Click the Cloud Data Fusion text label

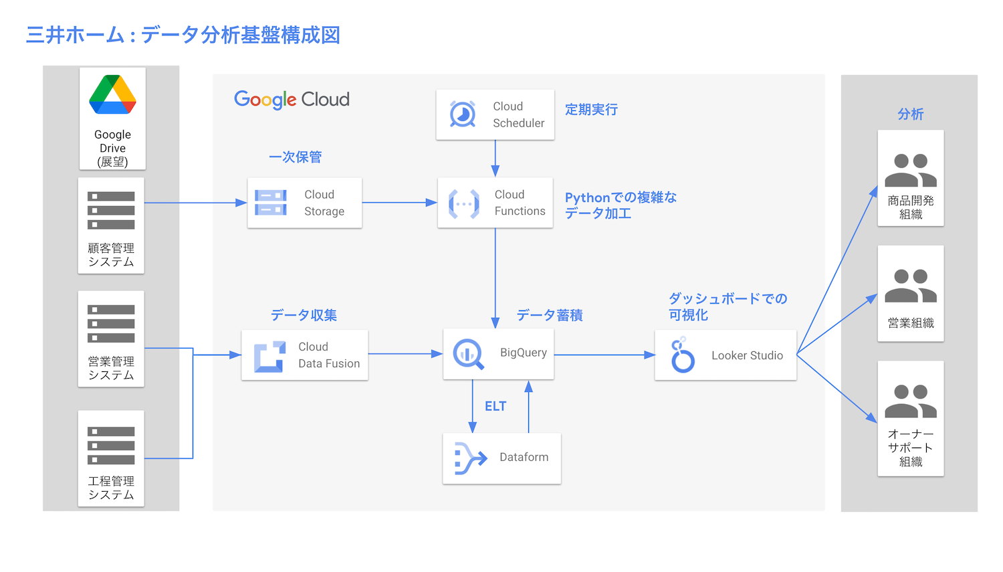coord(329,355)
